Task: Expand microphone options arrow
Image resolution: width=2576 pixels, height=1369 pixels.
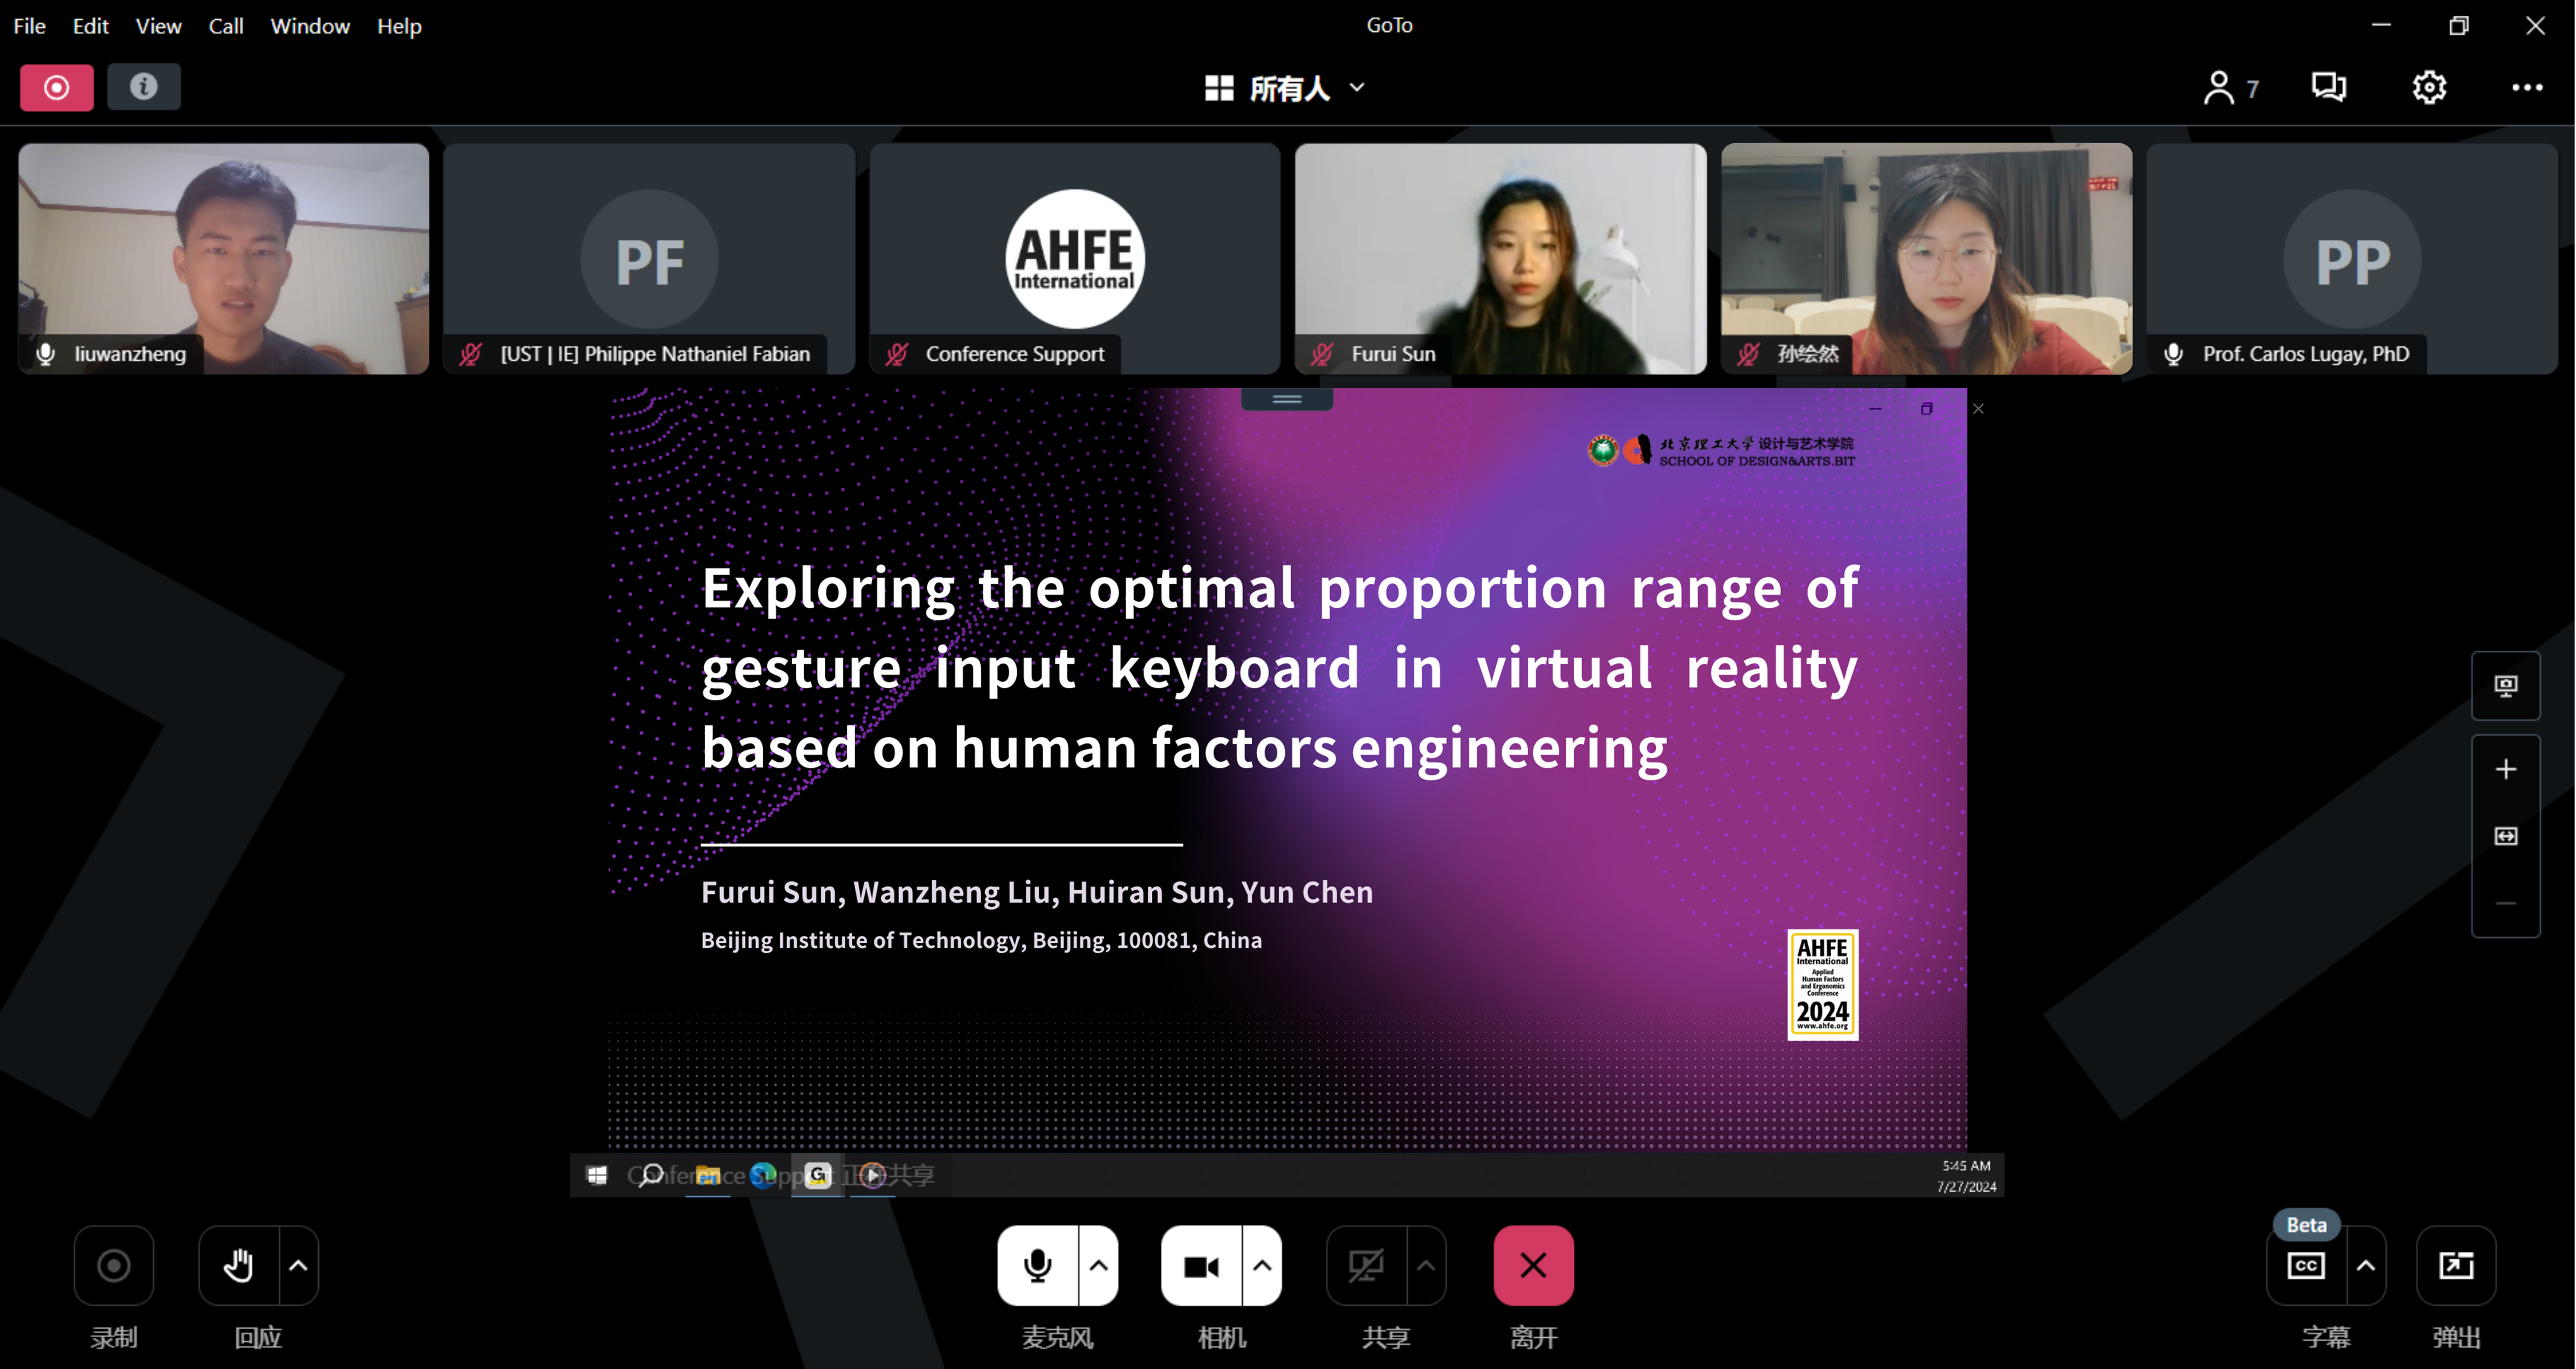Action: pyautogui.click(x=1098, y=1266)
